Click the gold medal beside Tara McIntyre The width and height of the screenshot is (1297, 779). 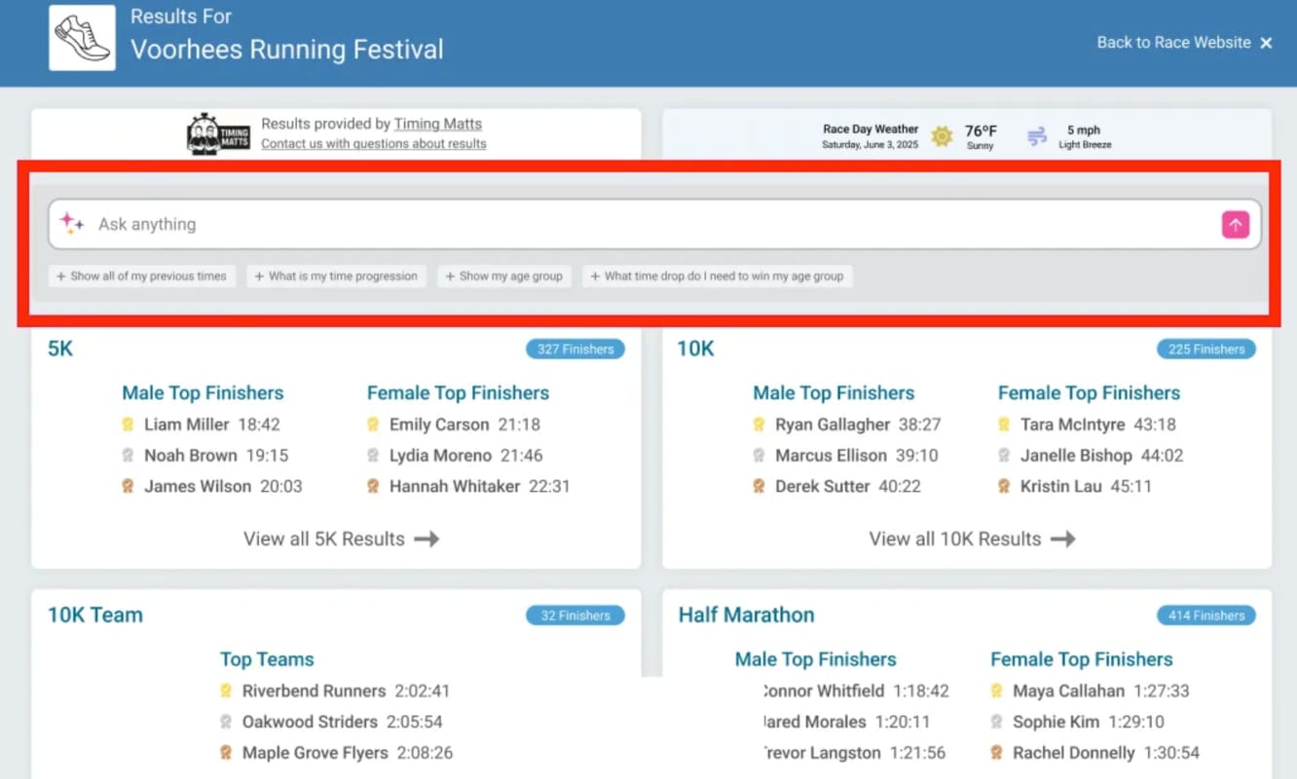pyautogui.click(x=1004, y=425)
